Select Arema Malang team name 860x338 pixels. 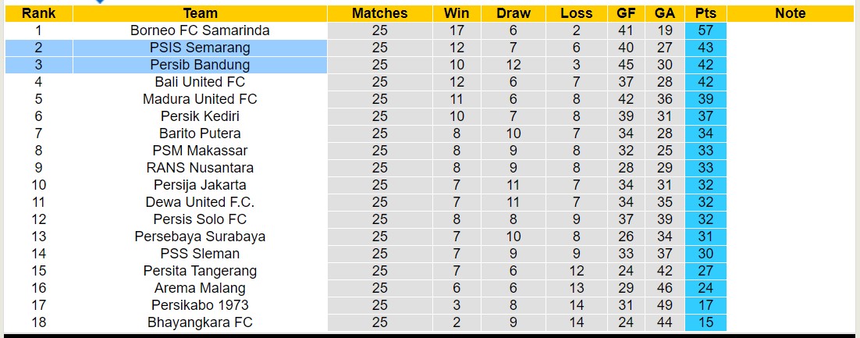(x=201, y=288)
